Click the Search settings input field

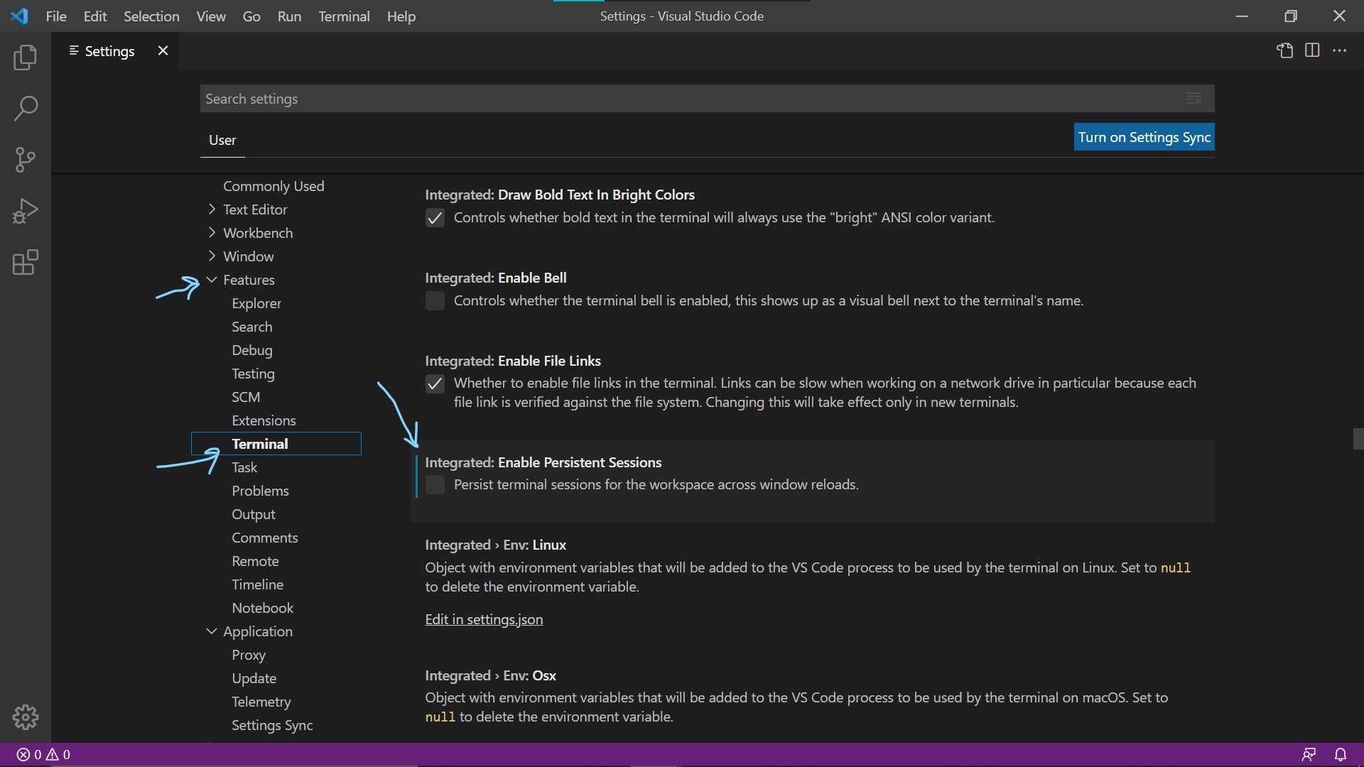[706, 97]
